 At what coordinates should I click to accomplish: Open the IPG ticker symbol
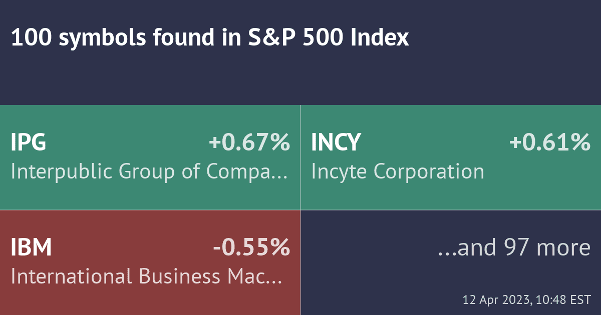(29, 142)
